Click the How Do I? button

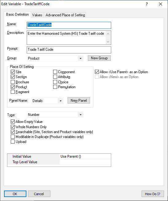[x=153, y=194]
